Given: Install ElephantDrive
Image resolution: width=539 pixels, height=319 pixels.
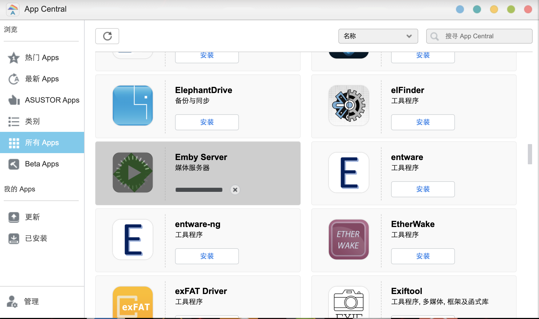Looking at the screenshot, I should [x=207, y=122].
